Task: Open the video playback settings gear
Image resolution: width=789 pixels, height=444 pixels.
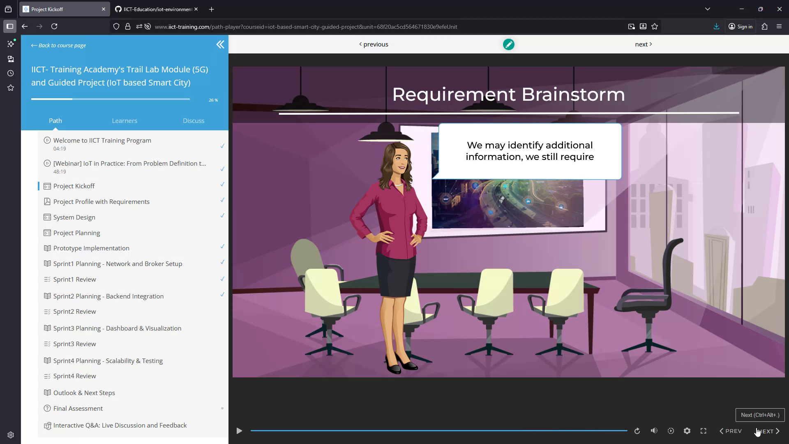Action: (x=687, y=431)
